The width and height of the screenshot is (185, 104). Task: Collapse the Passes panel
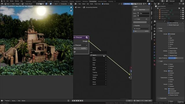click(160, 28)
